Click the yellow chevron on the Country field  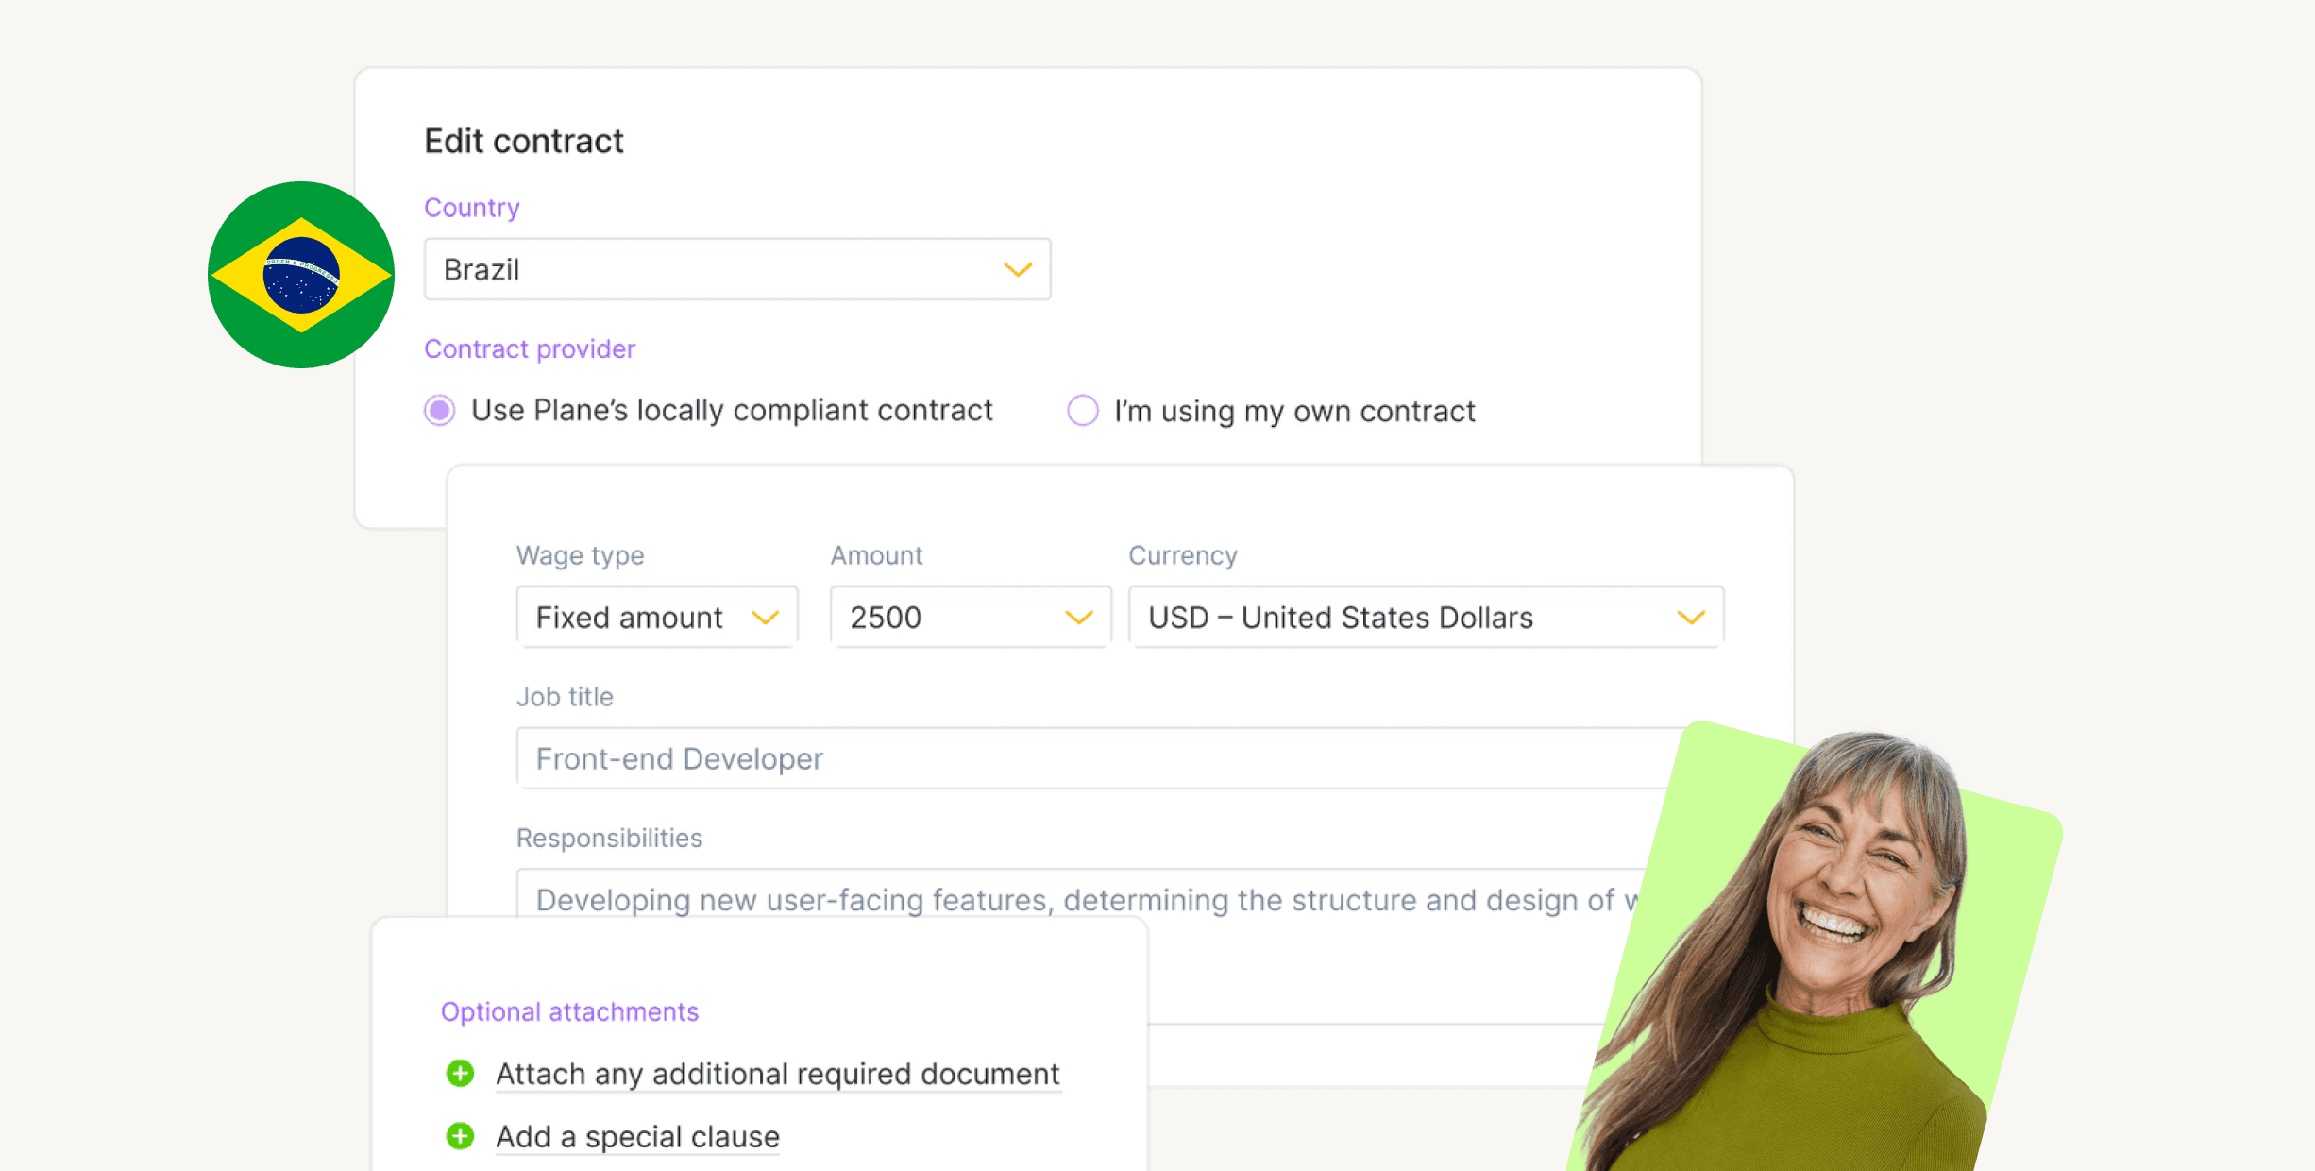tap(1018, 270)
